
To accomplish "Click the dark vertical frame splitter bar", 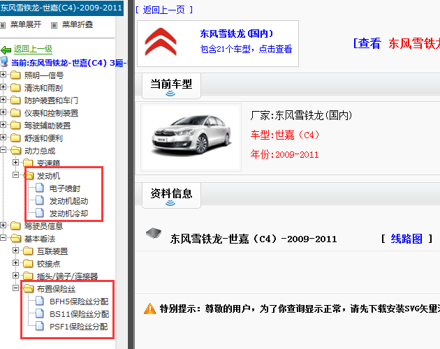I will 131,174.
